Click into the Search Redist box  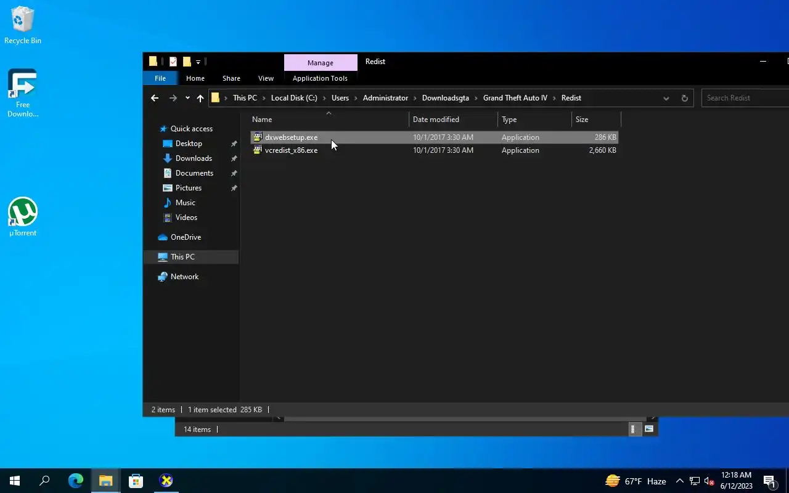click(745, 98)
